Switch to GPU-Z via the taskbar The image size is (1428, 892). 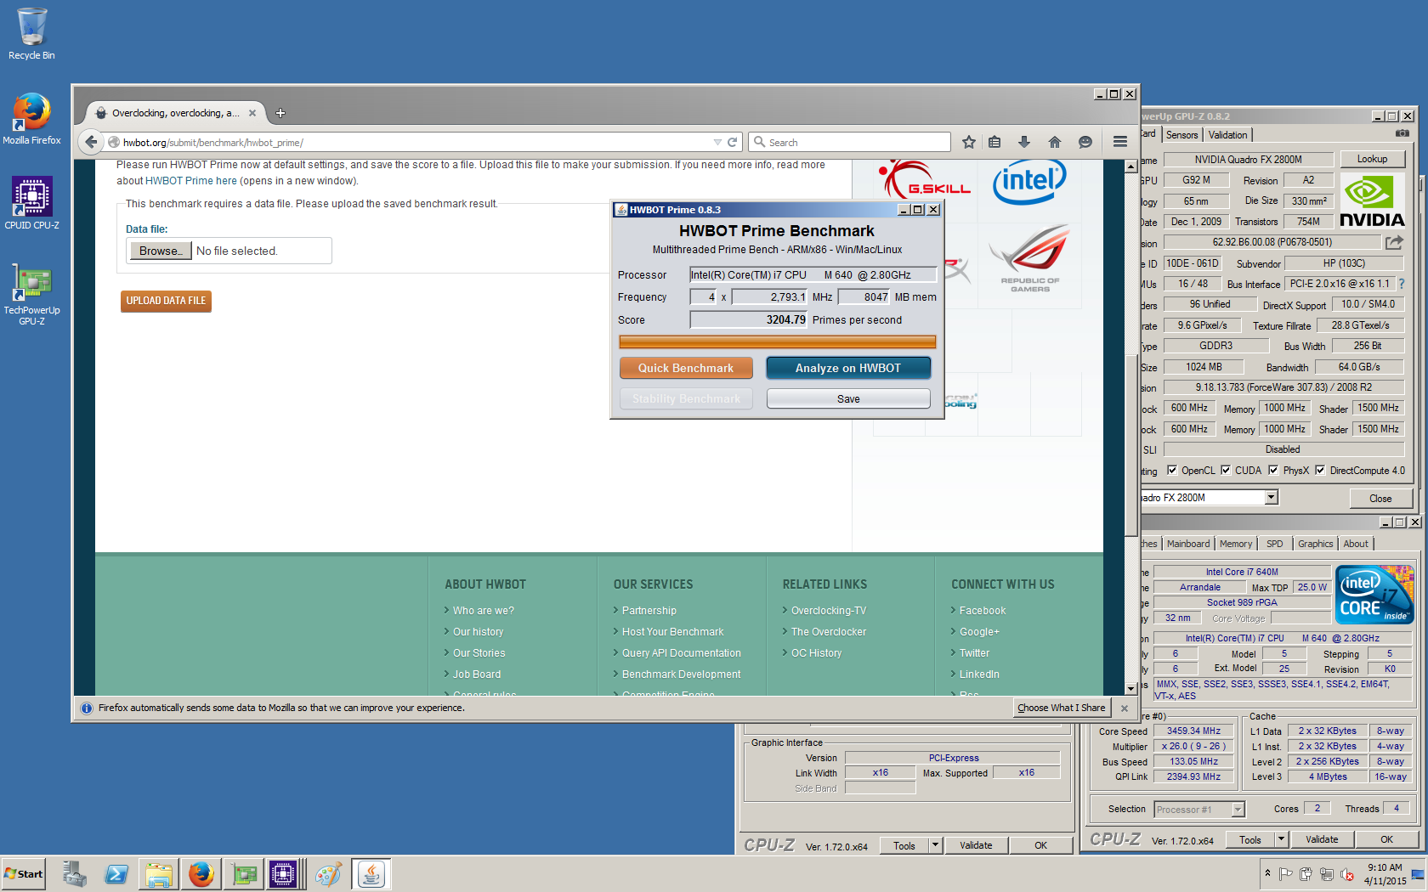click(244, 873)
